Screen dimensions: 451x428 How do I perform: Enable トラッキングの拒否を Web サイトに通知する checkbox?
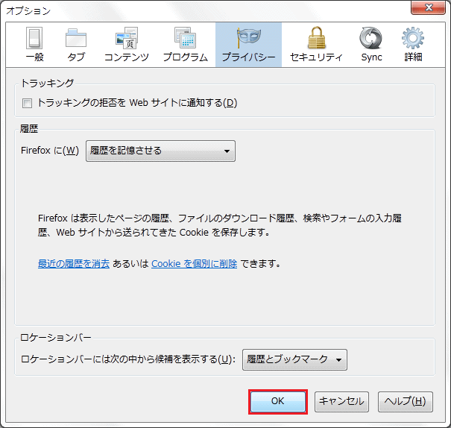tap(27, 103)
